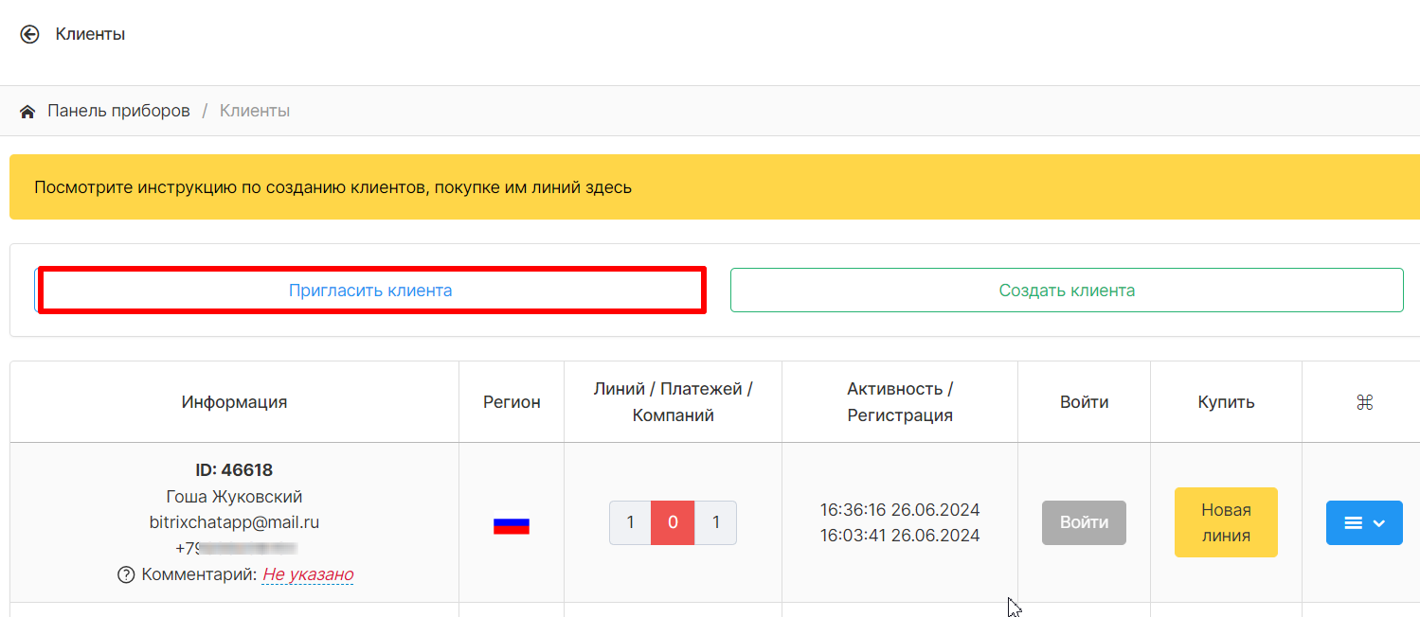Viewport: 1420px width, 617px height.
Task: Click the home icon in the breadcrumb
Action: point(27,112)
